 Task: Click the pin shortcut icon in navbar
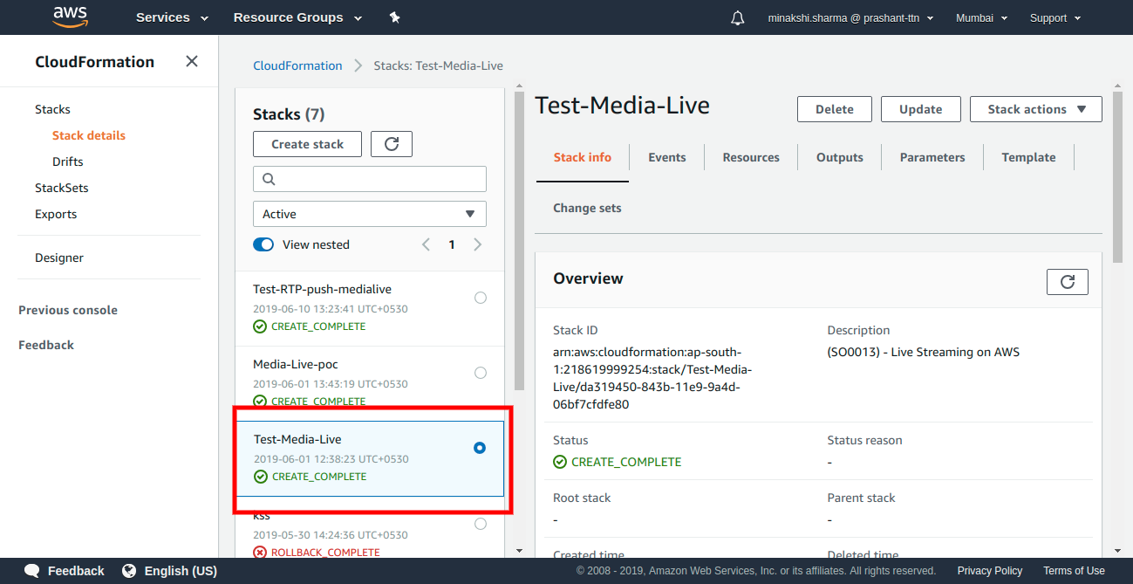coord(394,17)
